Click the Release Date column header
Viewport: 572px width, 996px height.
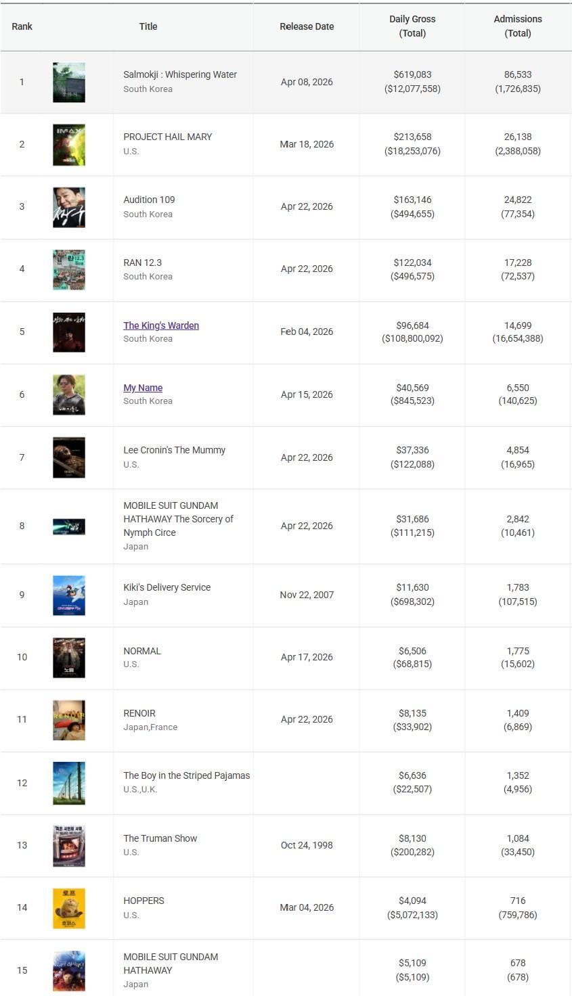click(x=307, y=26)
